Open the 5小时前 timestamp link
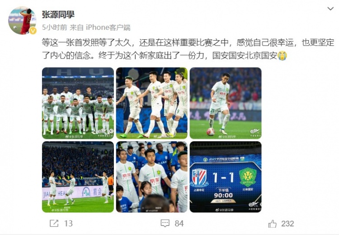The image size is (339, 235). [55, 28]
